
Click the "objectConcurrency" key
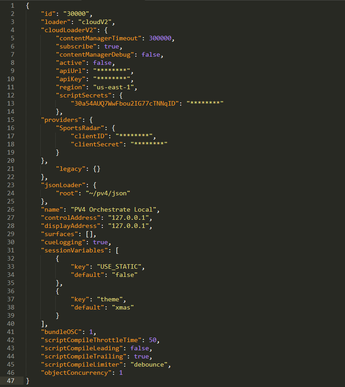(76, 372)
